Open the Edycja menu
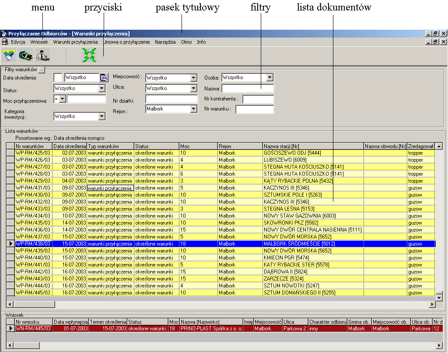Viewport: 448px width, 353px height. (x=18, y=42)
